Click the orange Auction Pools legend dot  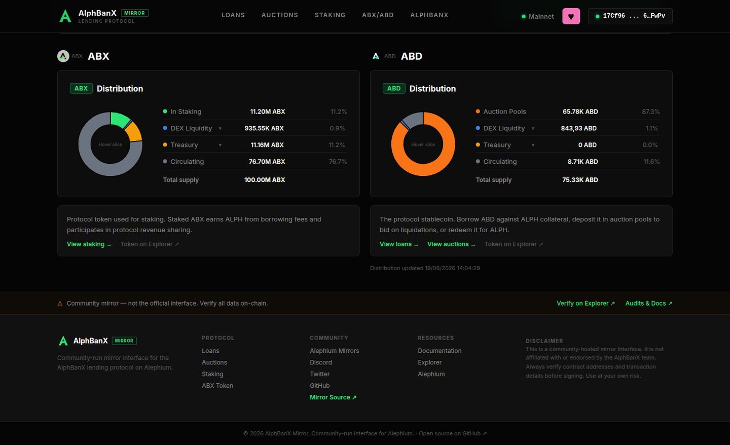478,112
